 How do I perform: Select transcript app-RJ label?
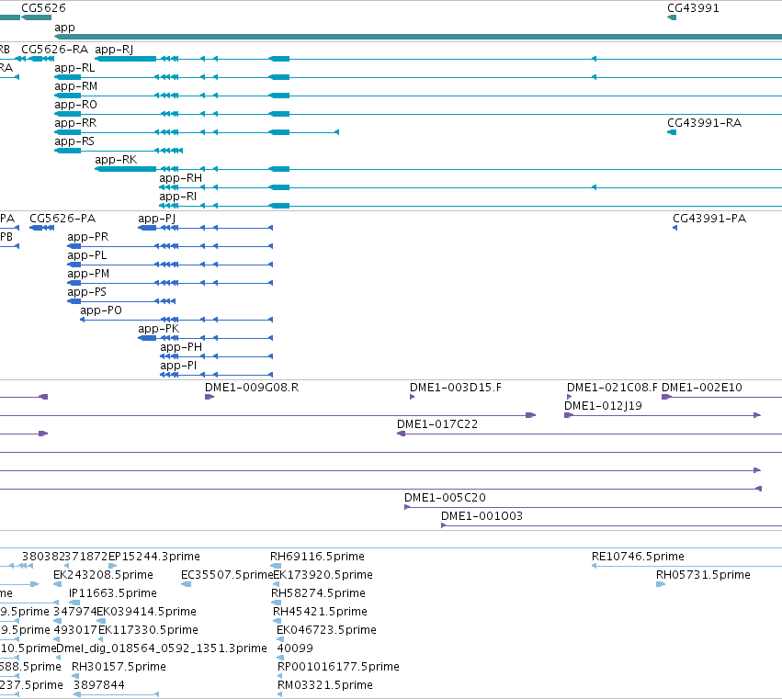(x=114, y=50)
